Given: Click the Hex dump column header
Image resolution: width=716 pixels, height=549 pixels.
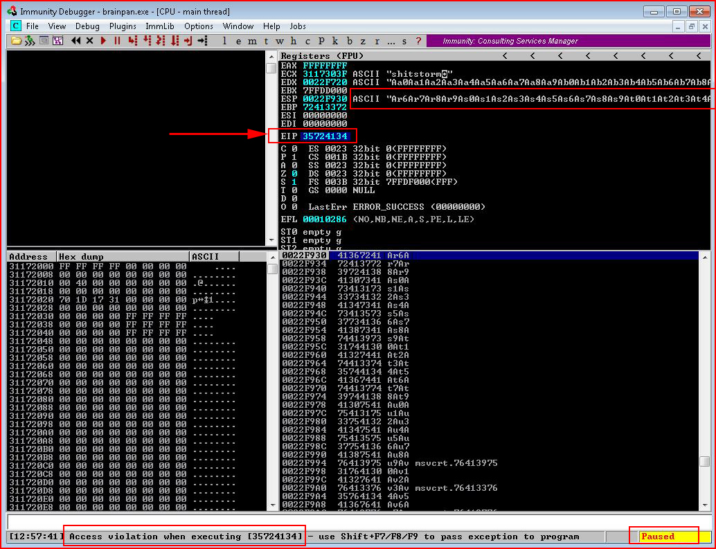Looking at the screenshot, I should click(123, 256).
